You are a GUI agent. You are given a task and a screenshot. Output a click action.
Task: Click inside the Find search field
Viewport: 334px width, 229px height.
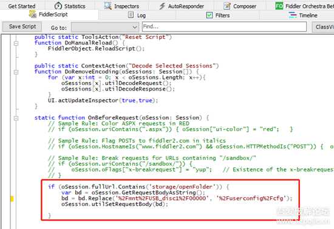[x=224, y=27]
